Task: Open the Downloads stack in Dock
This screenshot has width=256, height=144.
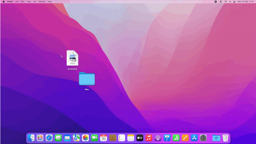Action: point(216,138)
